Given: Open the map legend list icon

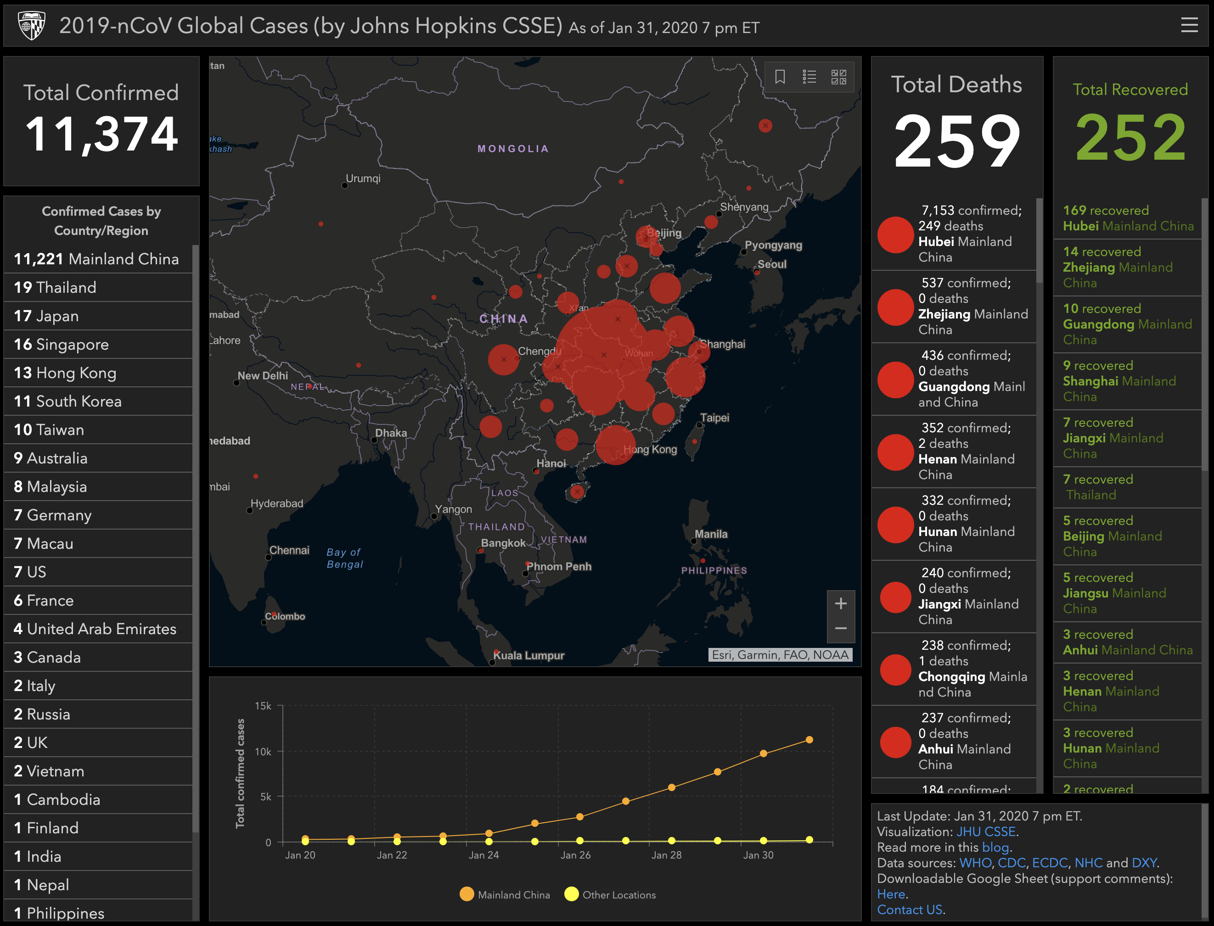Looking at the screenshot, I should coord(809,77).
